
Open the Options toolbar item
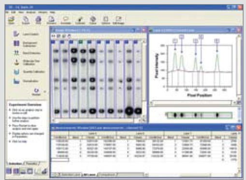click(105, 20)
